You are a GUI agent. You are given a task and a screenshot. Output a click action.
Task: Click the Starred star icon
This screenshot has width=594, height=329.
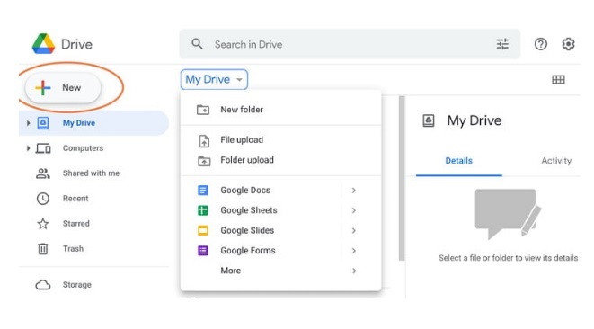[43, 224]
